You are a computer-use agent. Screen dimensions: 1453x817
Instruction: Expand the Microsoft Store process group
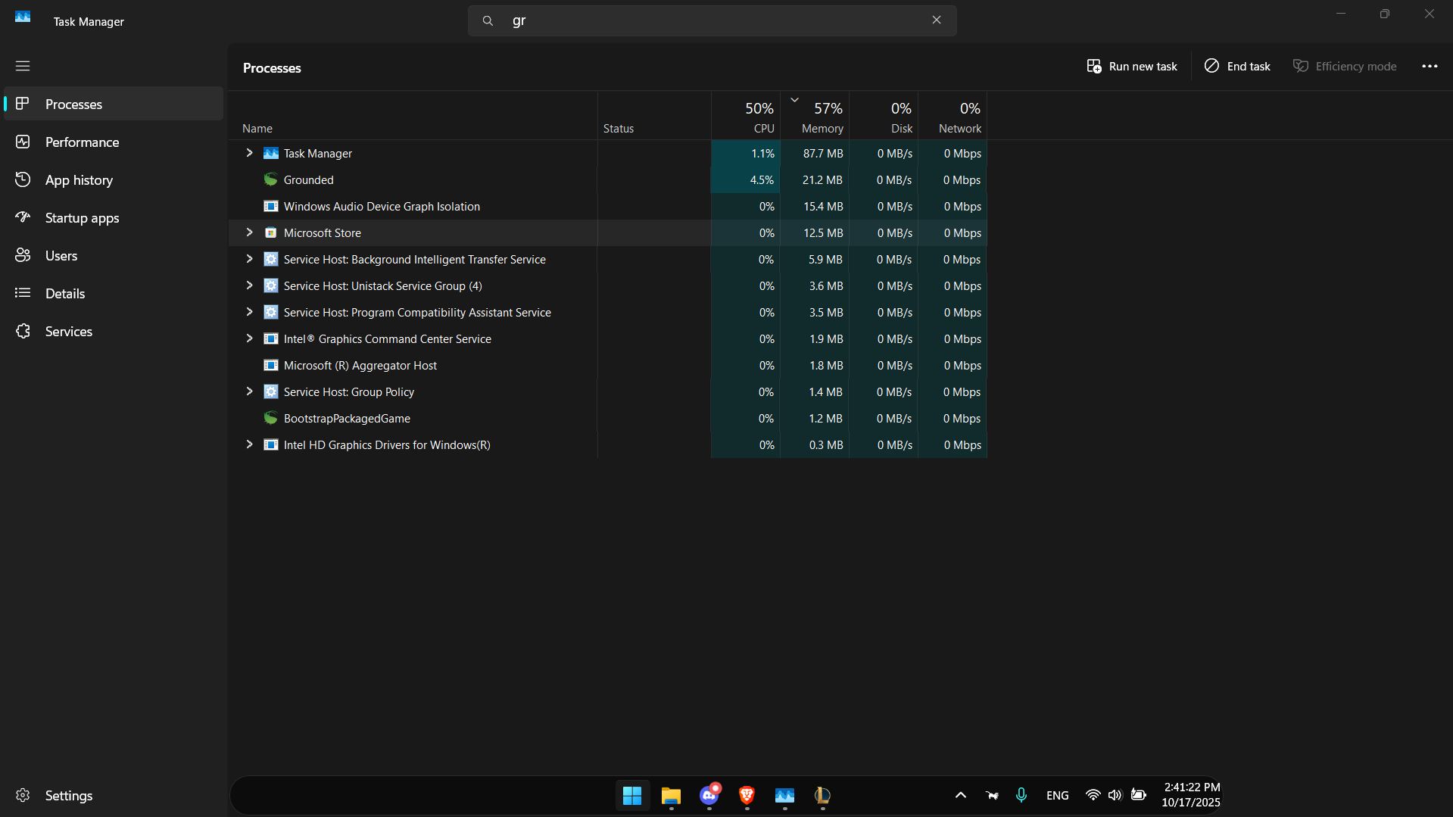click(249, 232)
